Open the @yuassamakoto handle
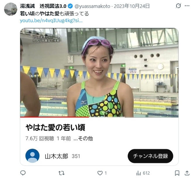The width and height of the screenshot is (191, 179). [x=92, y=6]
